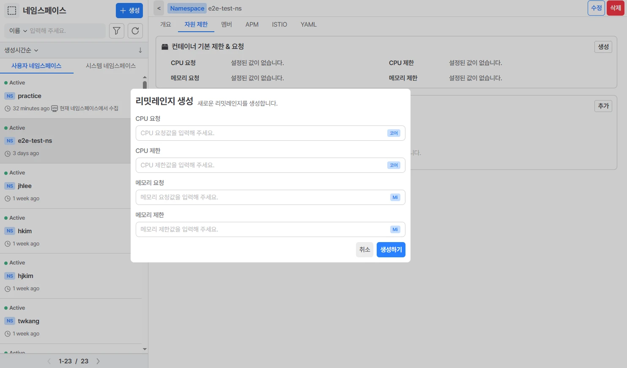
Task: Click 생성 in the container limits panel
Action: pyautogui.click(x=603, y=47)
